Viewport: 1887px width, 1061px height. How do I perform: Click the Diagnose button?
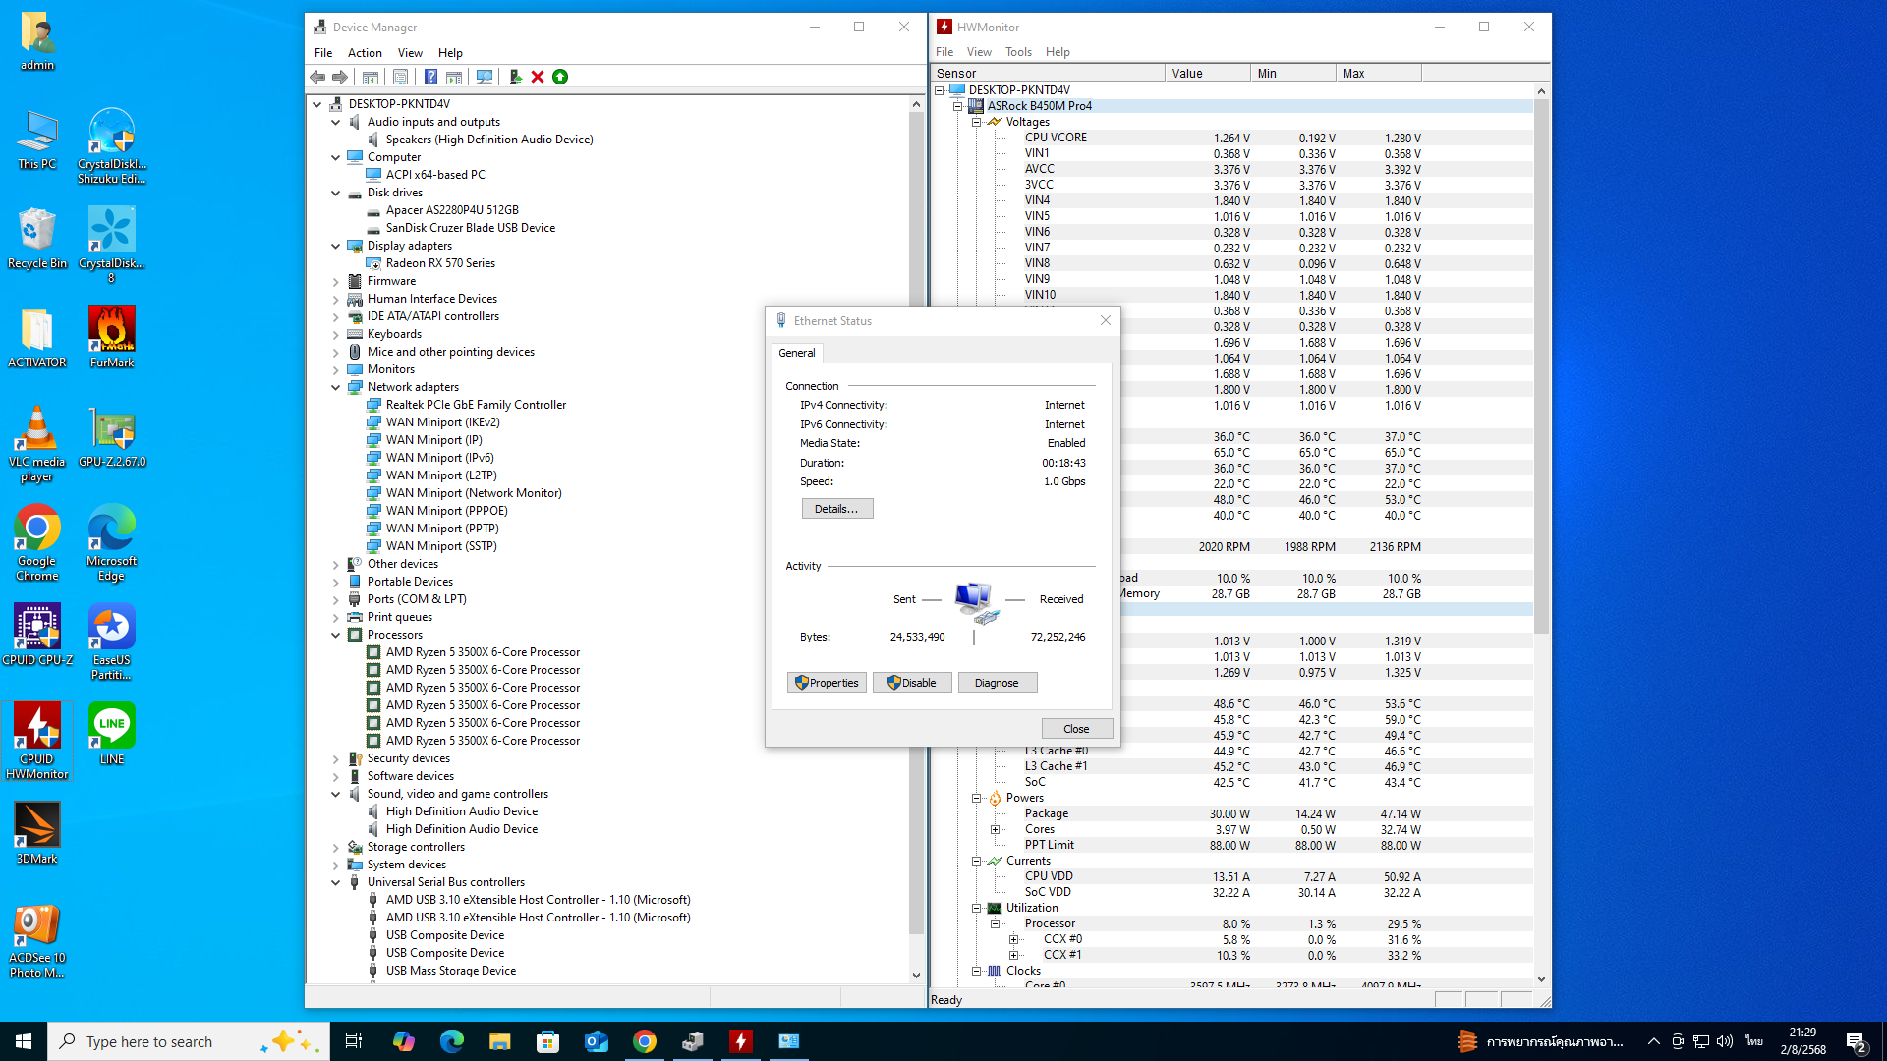[x=996, y=683]
